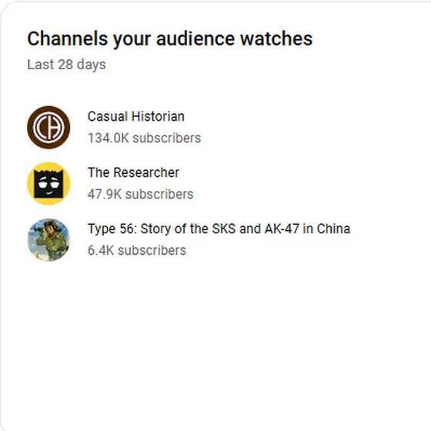Open The Researcher channel name link
Viewport: 431px width, 431px height.
(133, 172)
